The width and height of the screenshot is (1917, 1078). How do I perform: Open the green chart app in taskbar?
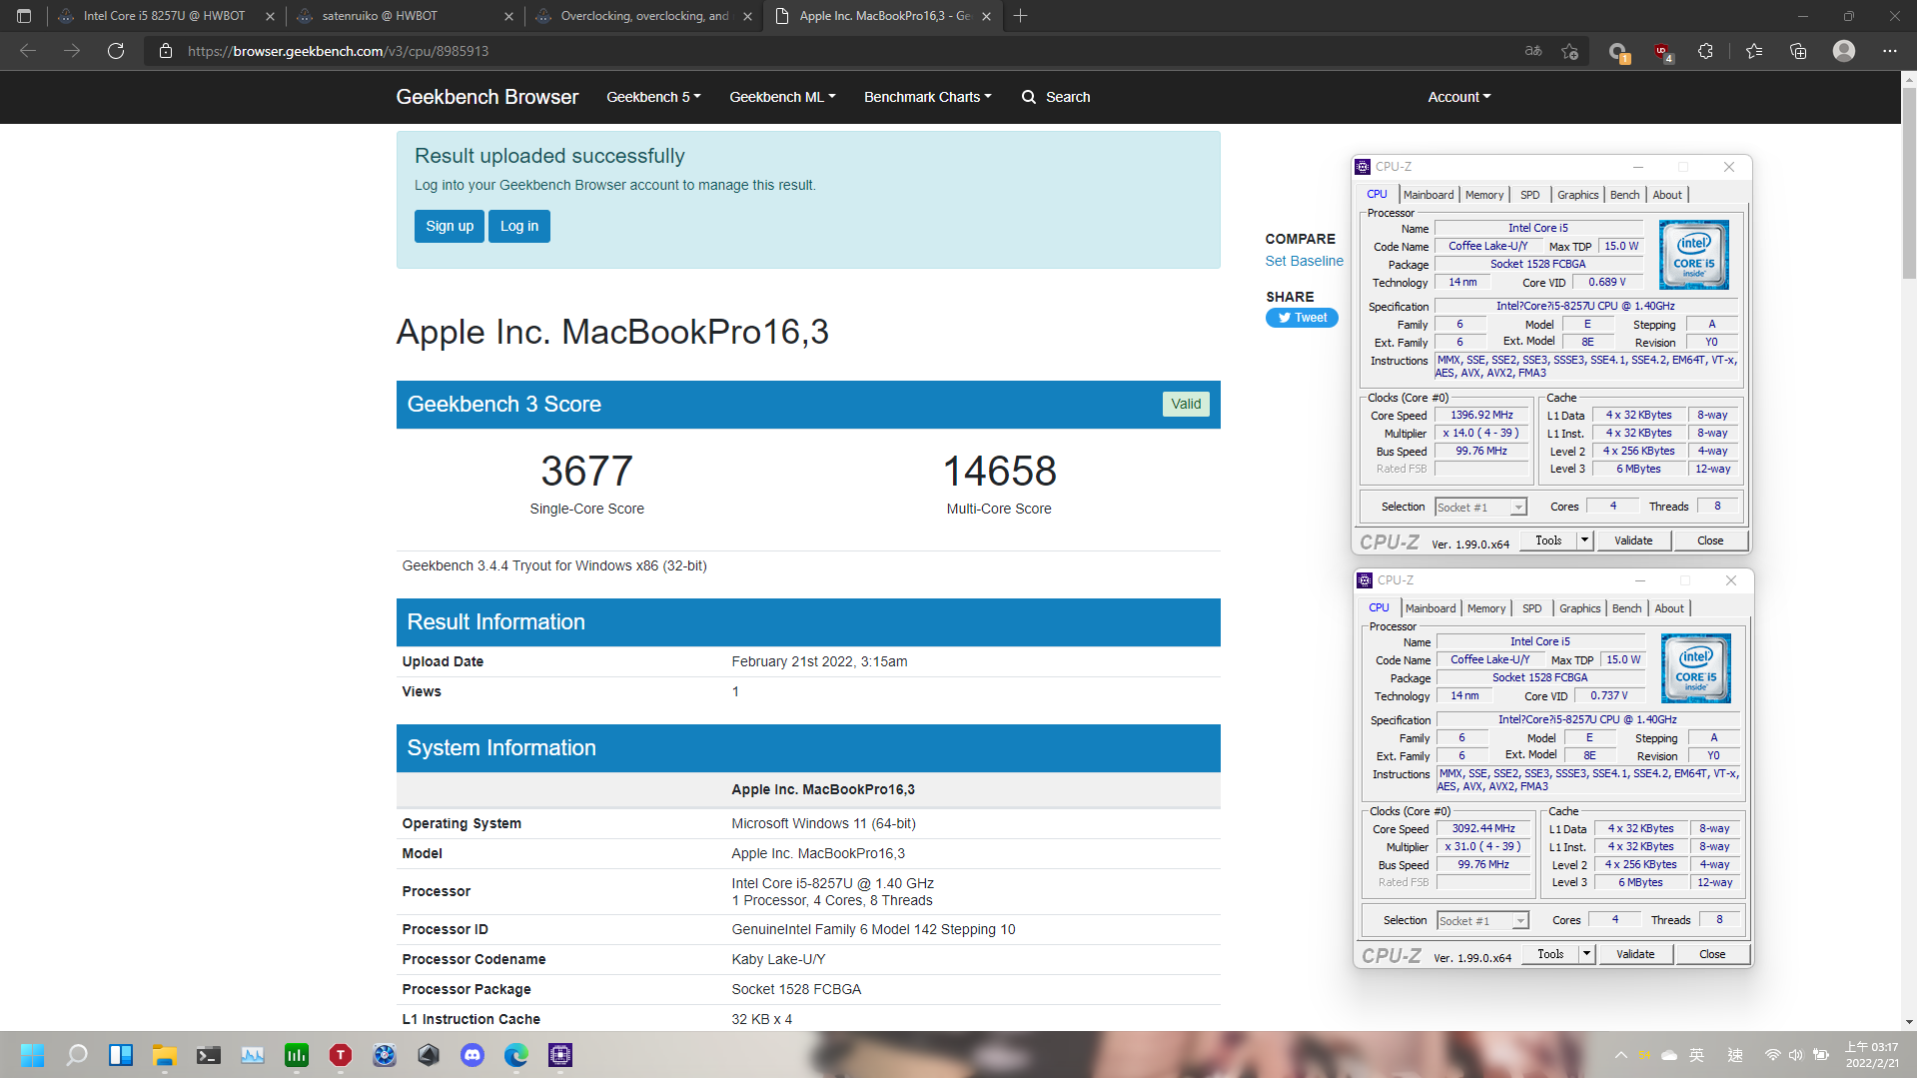click(297, 1055)
